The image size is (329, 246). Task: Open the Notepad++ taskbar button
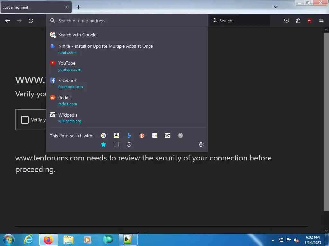coord(128,240)
